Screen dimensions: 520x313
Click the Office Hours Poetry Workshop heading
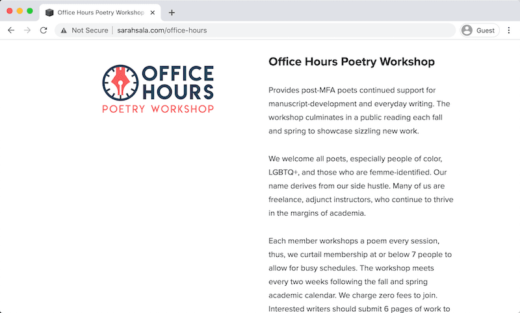pyautogui.click(x=352, y=62)
